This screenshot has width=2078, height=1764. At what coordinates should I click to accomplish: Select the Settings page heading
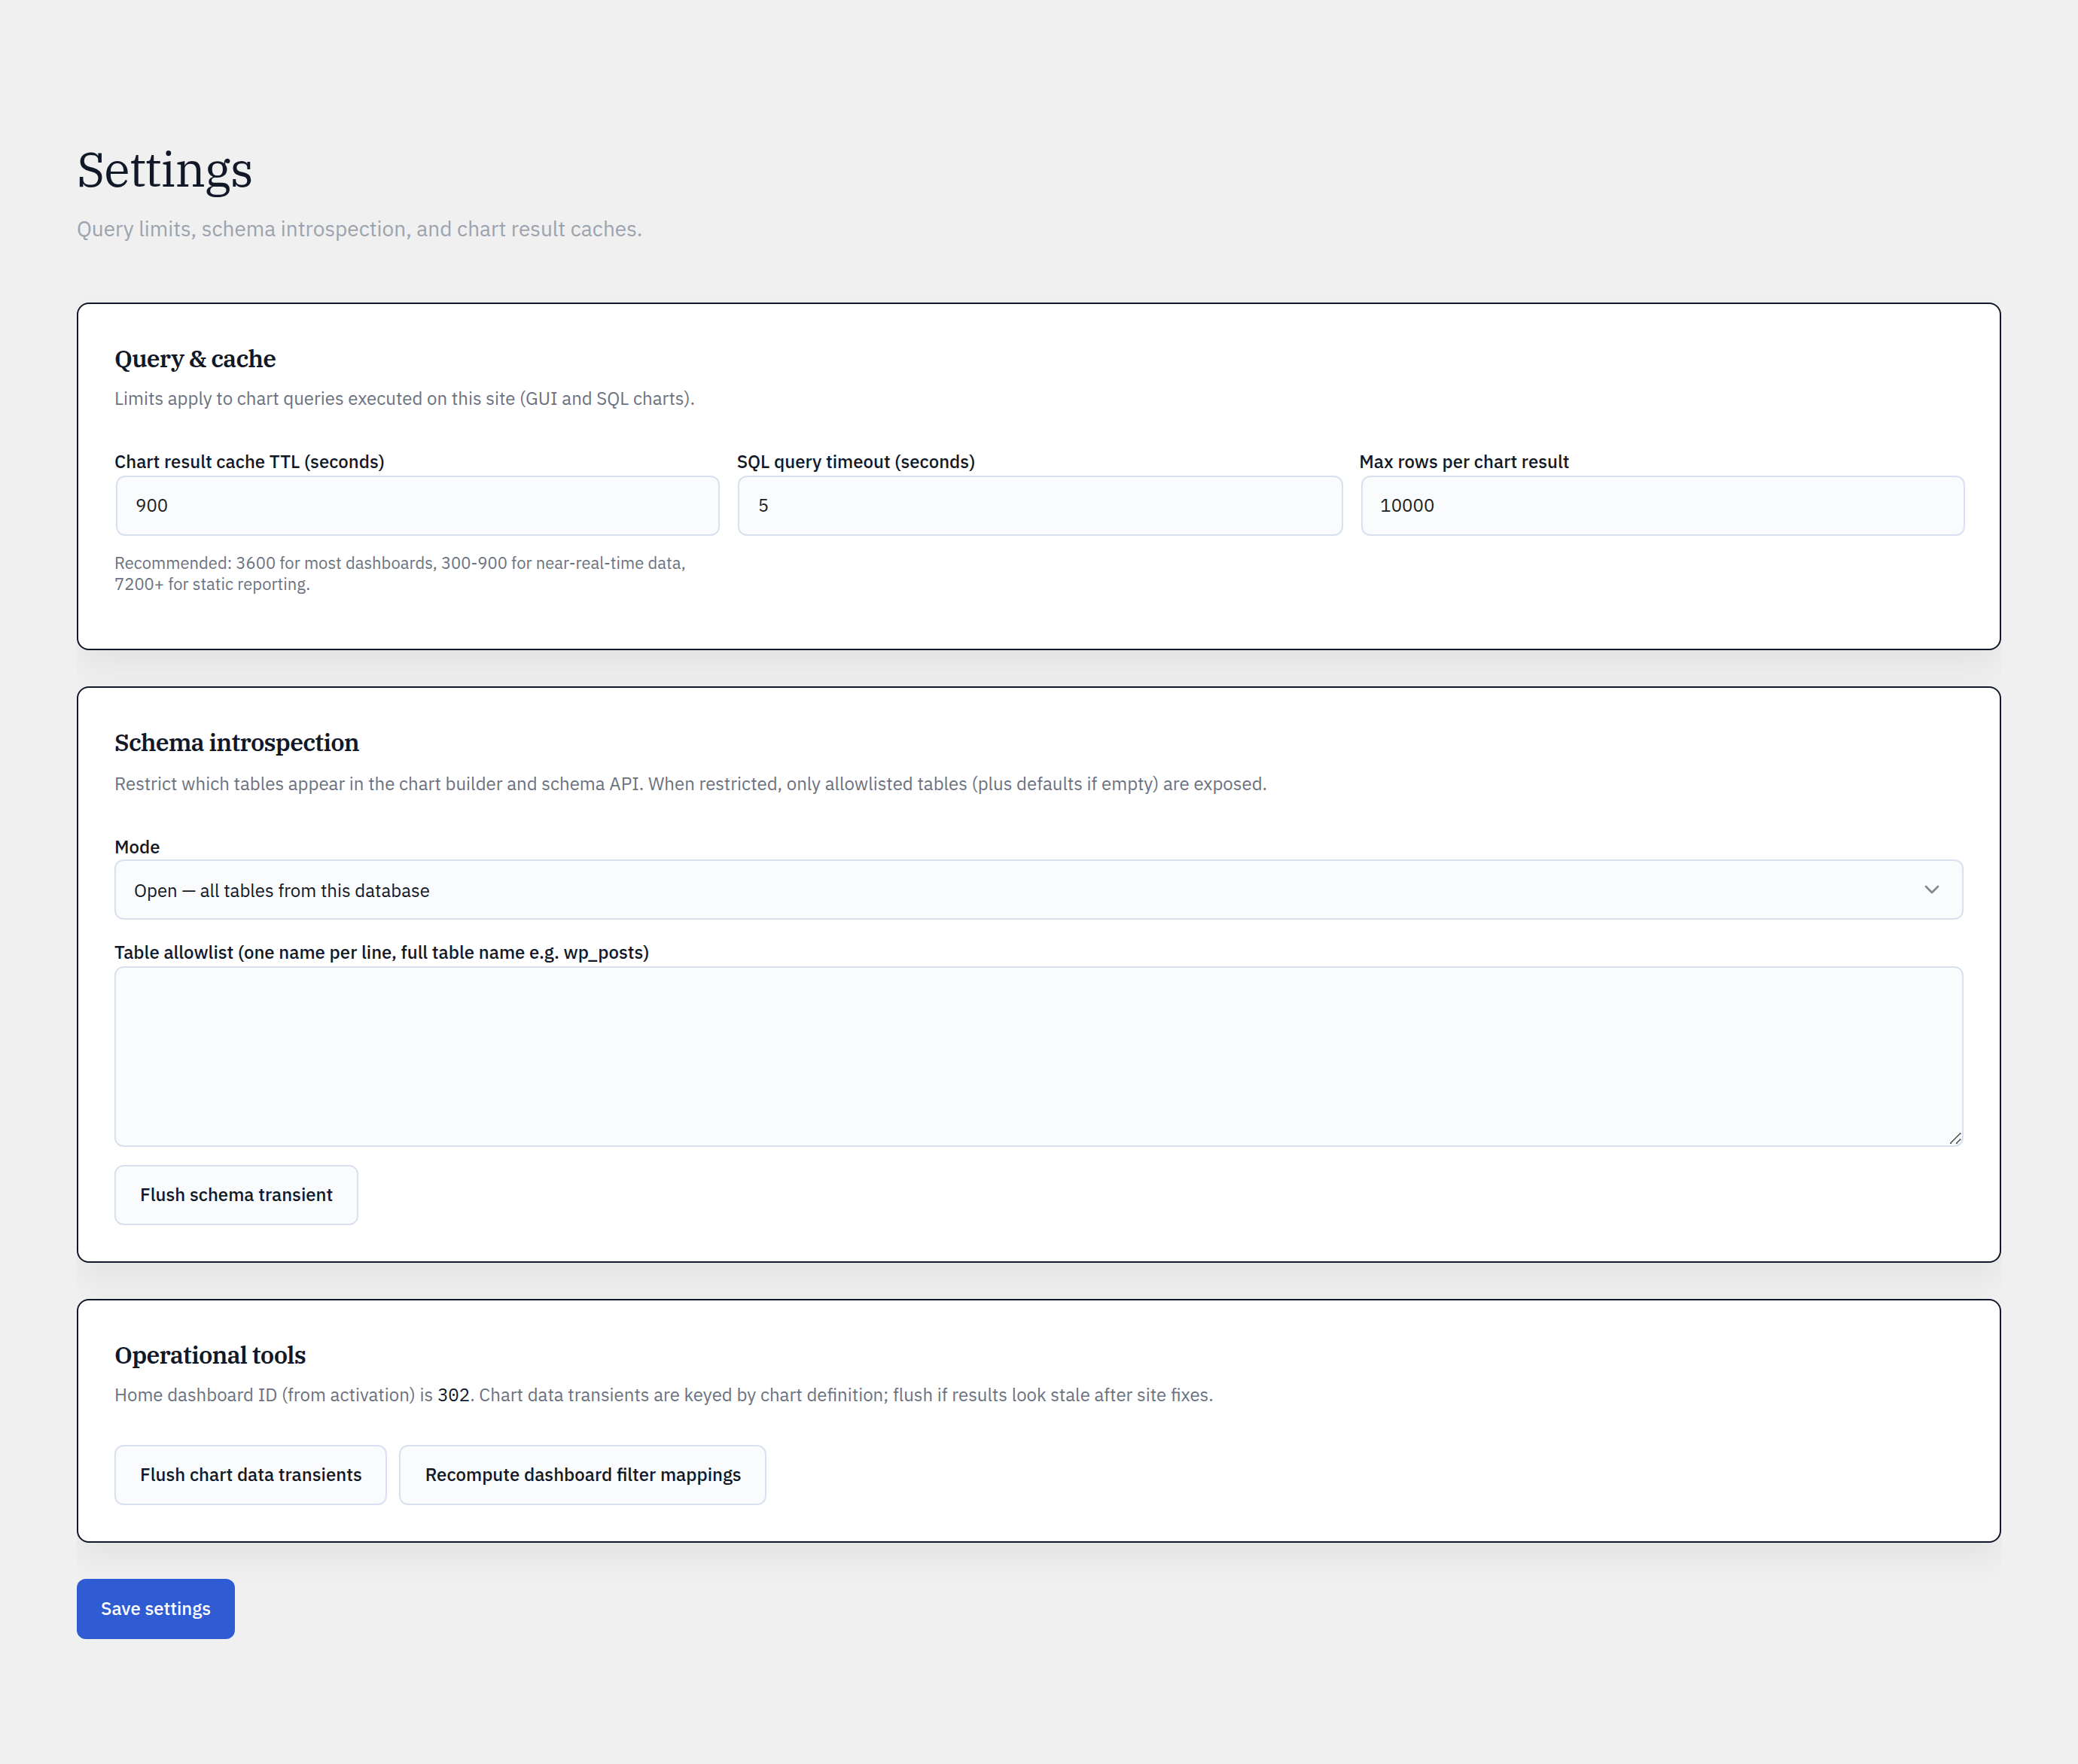pos(165,170)
